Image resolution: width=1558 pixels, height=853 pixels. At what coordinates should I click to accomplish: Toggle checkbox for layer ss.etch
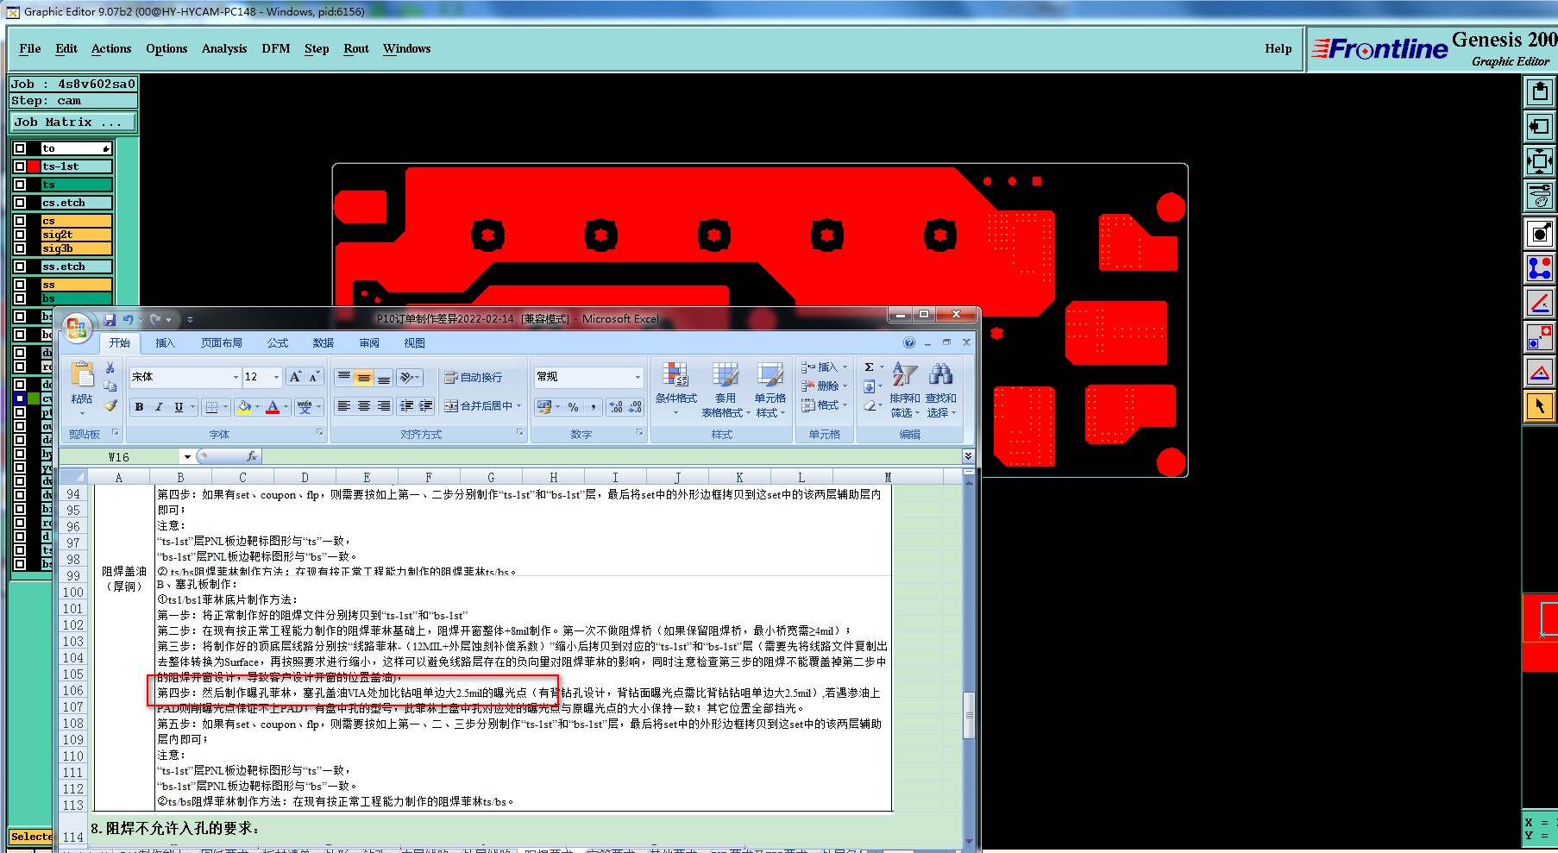[x=20, y=267]
